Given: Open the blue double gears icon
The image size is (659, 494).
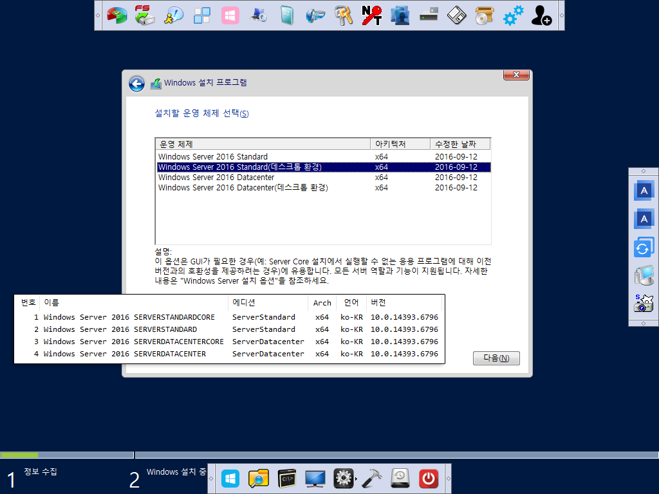Looking at the screenshot, I should tap(513, 15).
